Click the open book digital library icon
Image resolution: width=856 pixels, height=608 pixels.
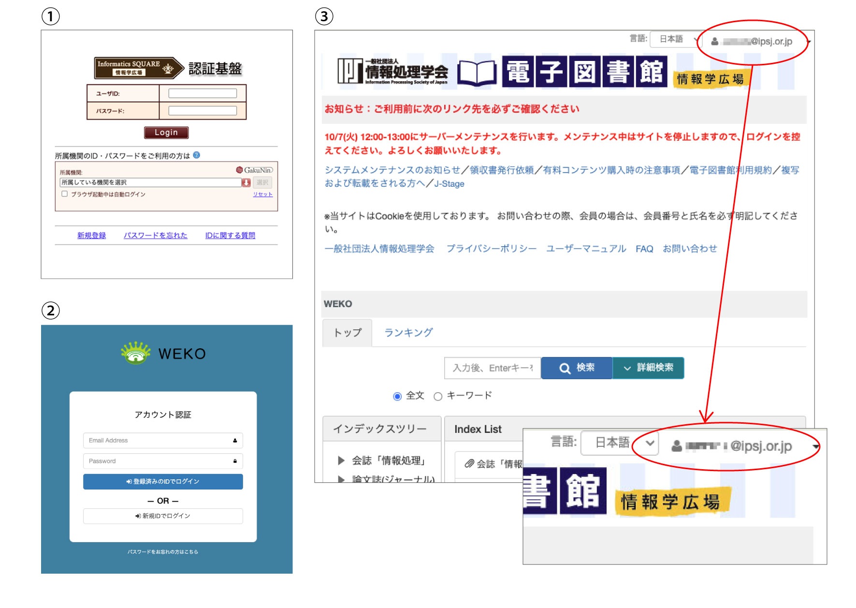pyautogui.click(x=476, y=73)
